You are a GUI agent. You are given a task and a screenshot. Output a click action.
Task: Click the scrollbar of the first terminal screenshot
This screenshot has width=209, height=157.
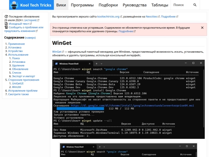click(204, 98)
